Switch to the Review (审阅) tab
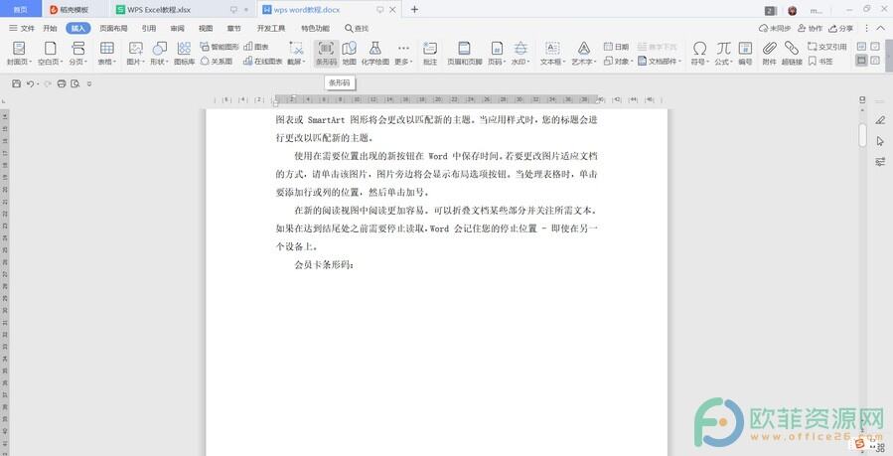 [x=177, y=28]
